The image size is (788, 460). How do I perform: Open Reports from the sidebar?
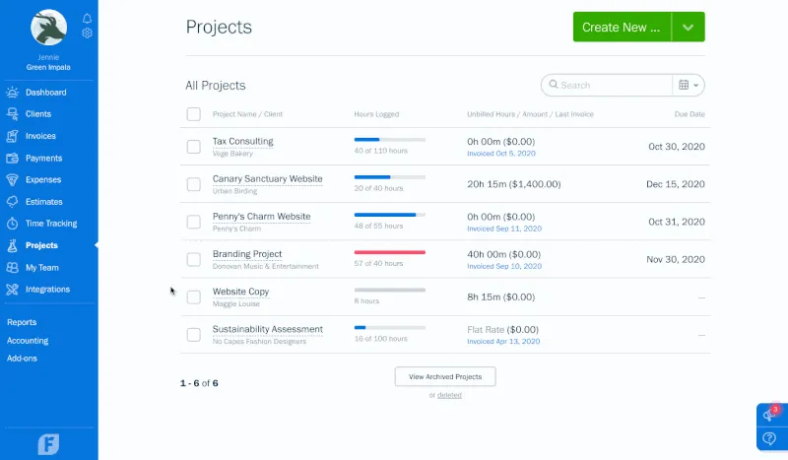pos(22,322)
